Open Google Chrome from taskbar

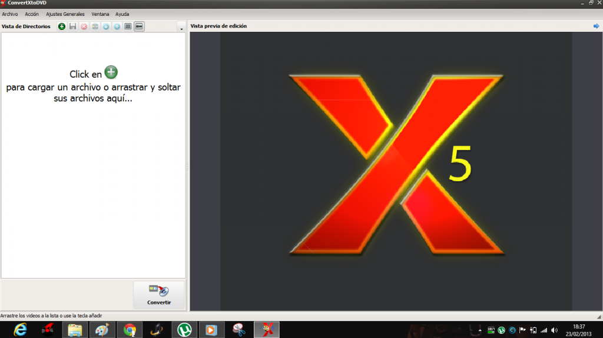[x=130, y=330]
